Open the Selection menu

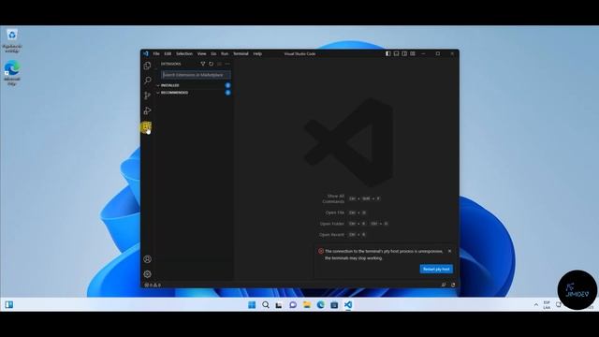coord(184,54)
